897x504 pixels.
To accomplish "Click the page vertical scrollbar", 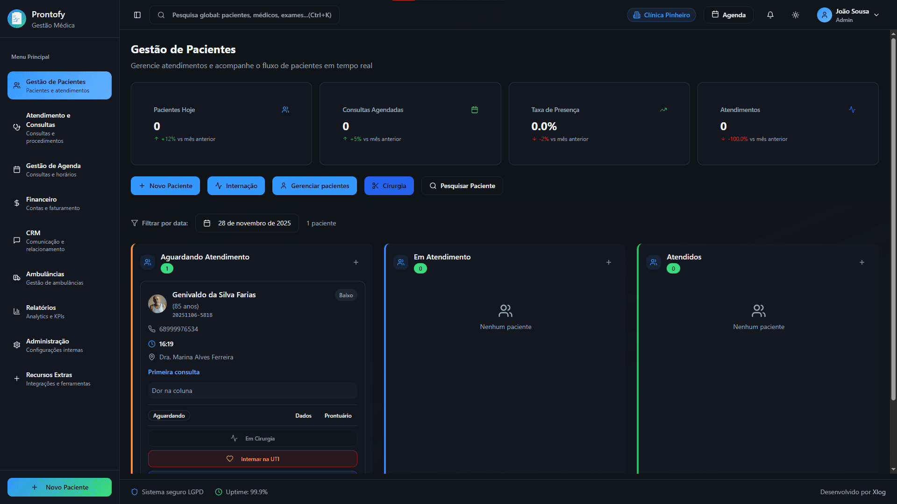I will pos(893,219).
